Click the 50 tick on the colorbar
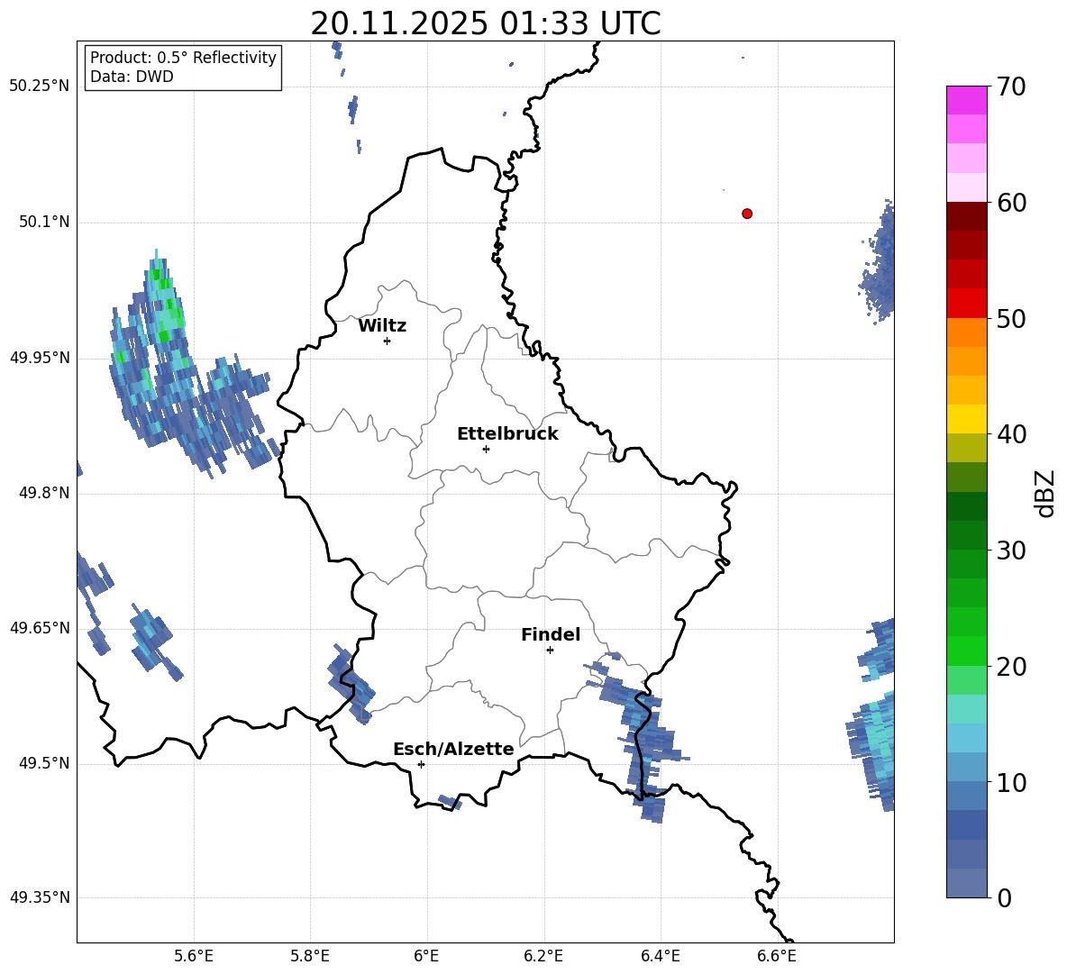The image size is (1067, 974). pos(1011,318)
